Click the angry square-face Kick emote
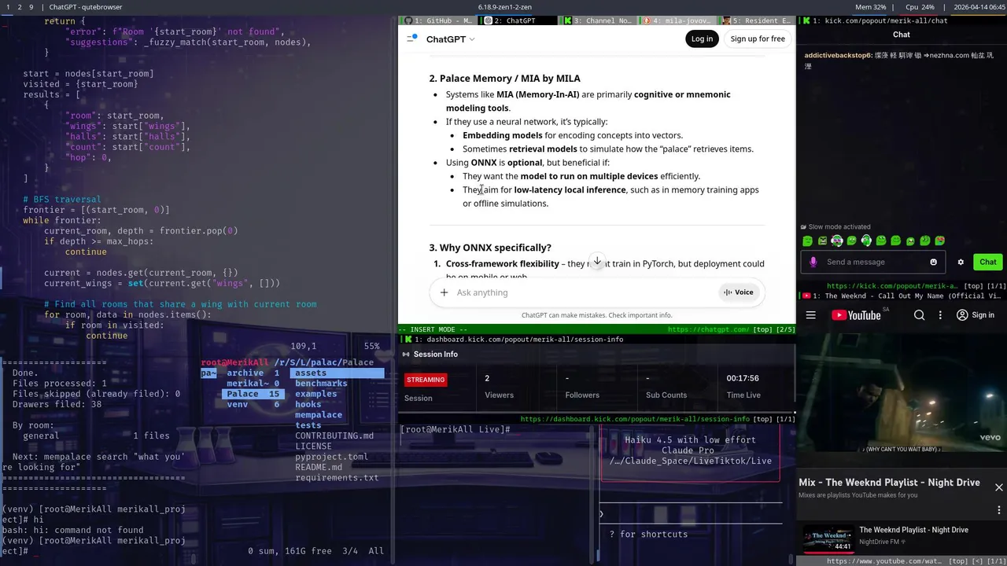 click(x=822, y=241)
